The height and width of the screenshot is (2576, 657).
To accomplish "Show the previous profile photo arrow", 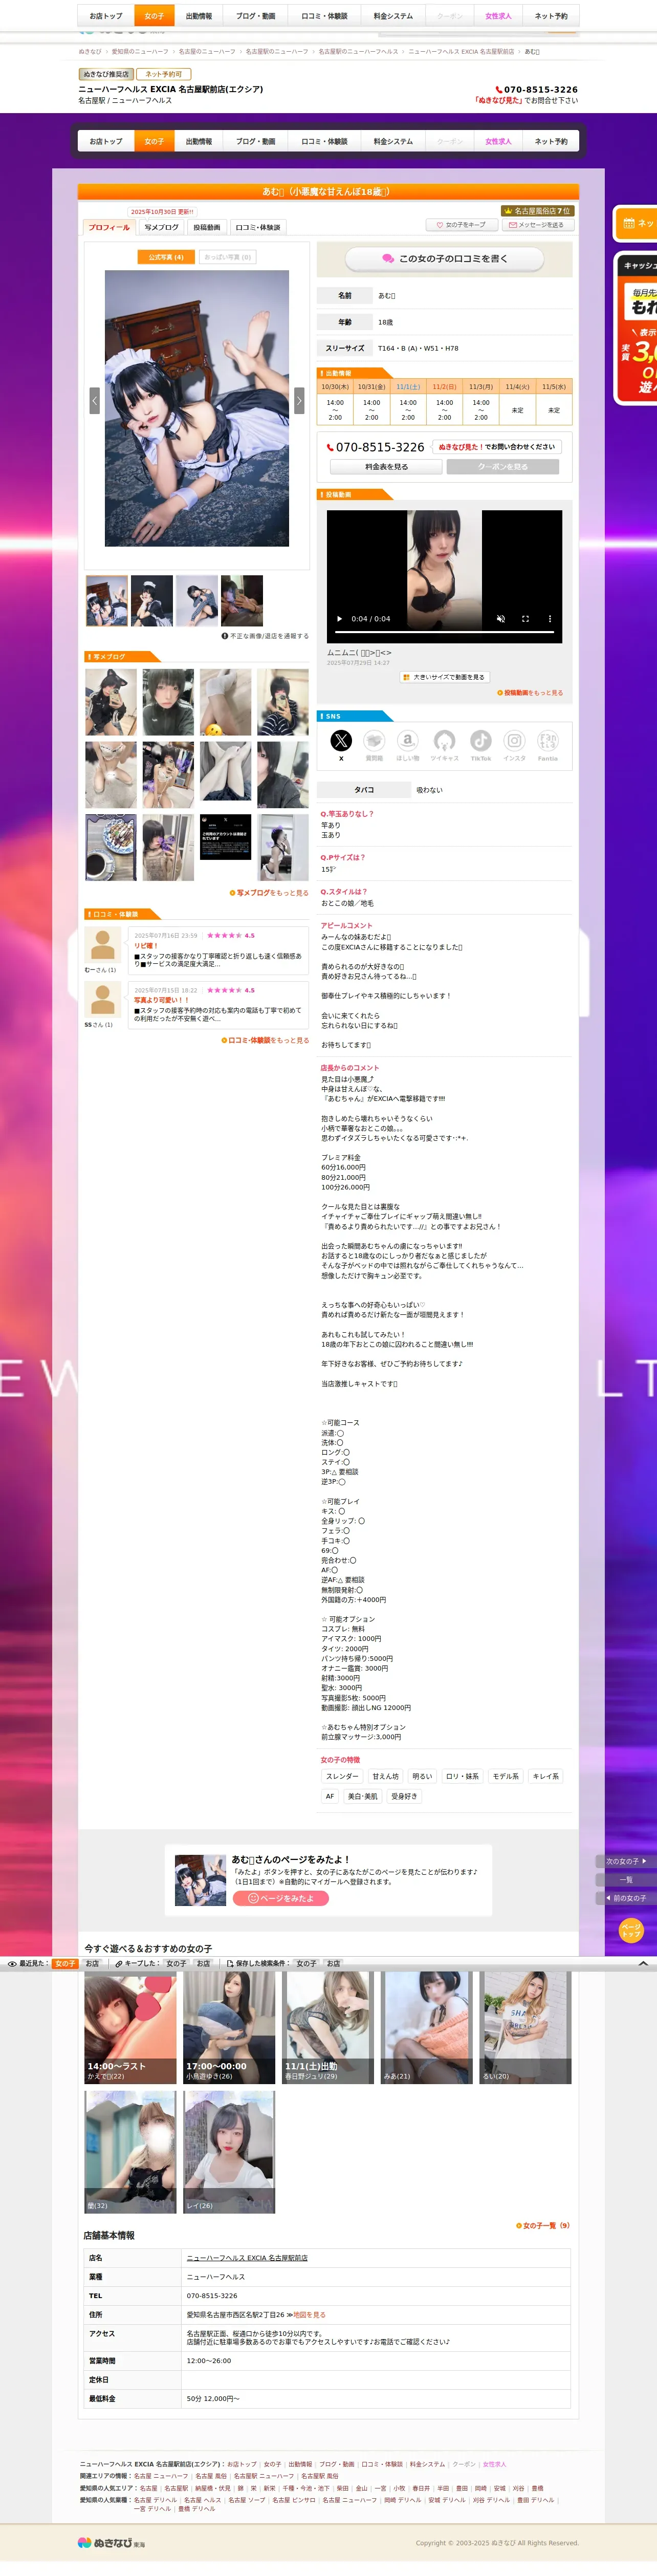I will pyautogui.click(x=95, y=400).
